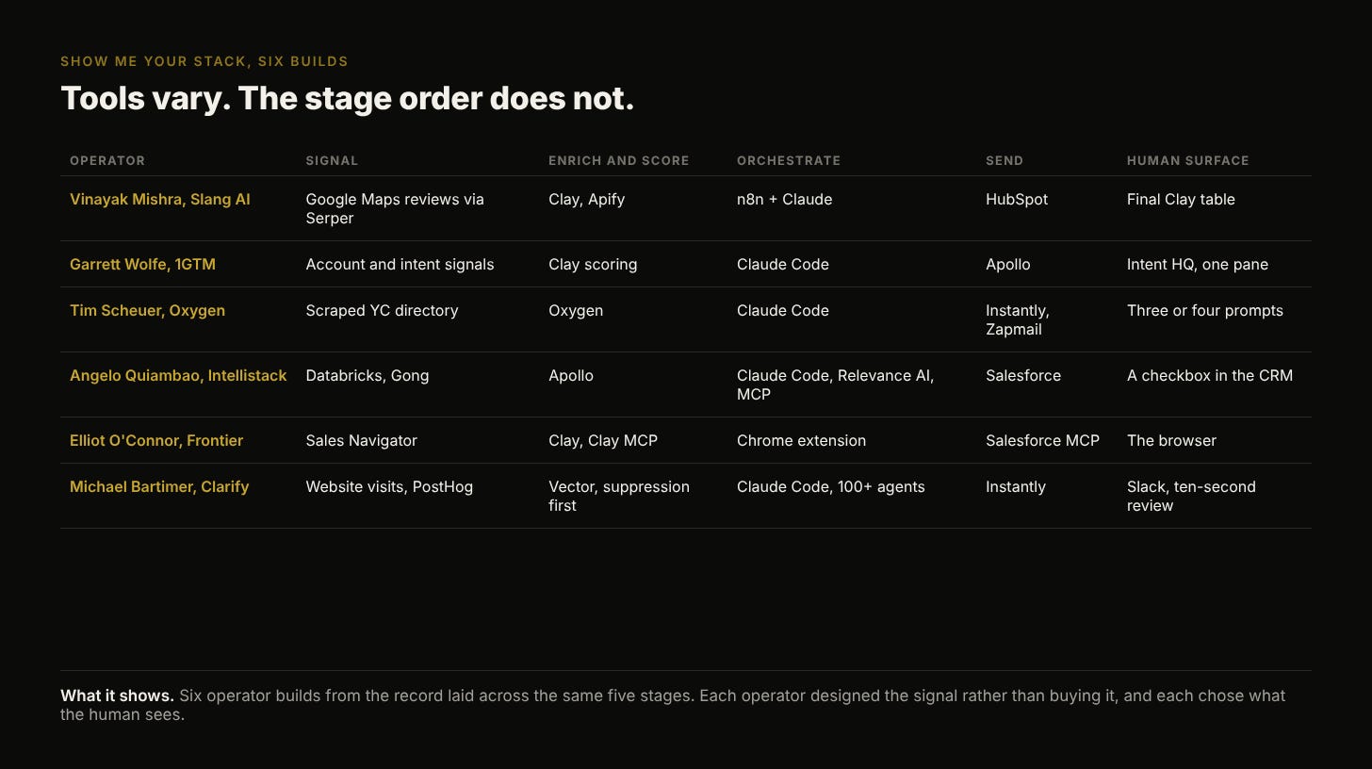Select the n8n + Claude cell
Image resolution: width=1372 pixels, height=769 pixels.
[784, 199]
